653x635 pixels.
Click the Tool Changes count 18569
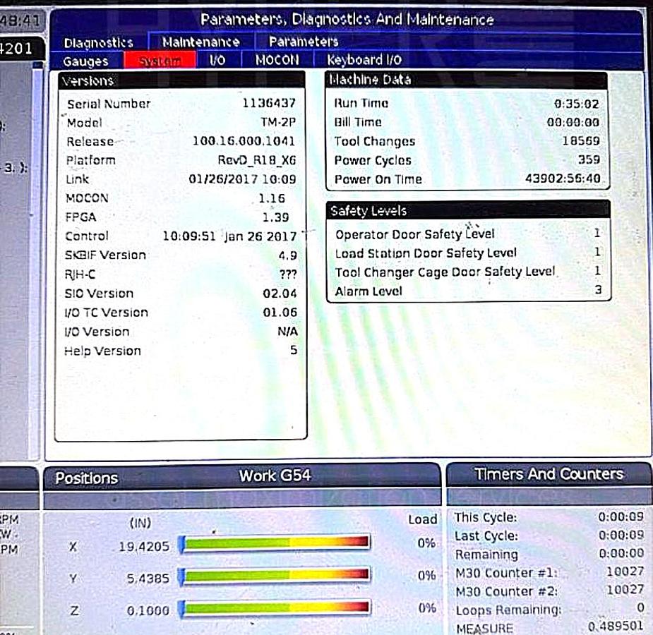tap(581, 141)
